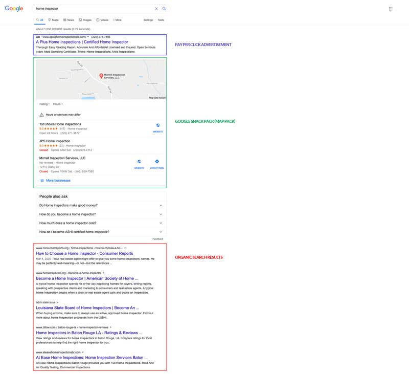This screenshot has height=374, width=409.
Task: Open JPS Home Inspection listing
Action: point(55,141)
